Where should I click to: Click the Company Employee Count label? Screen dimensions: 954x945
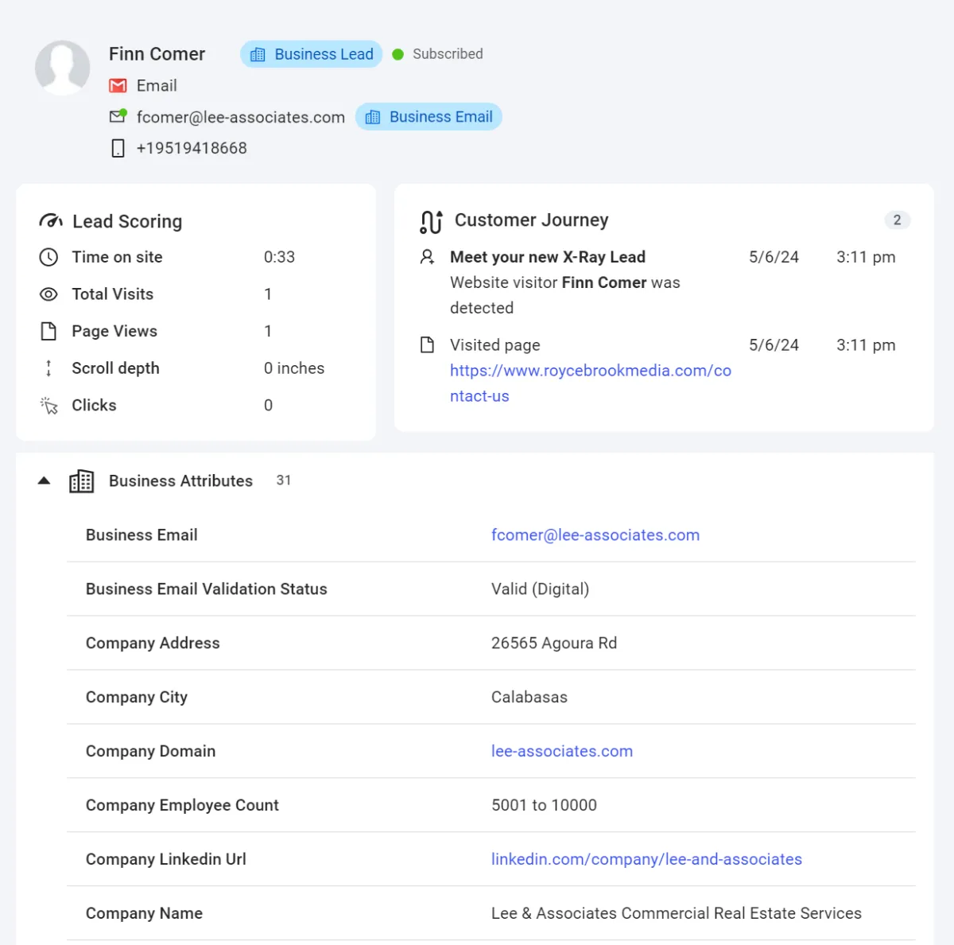[x=182, y=805]
